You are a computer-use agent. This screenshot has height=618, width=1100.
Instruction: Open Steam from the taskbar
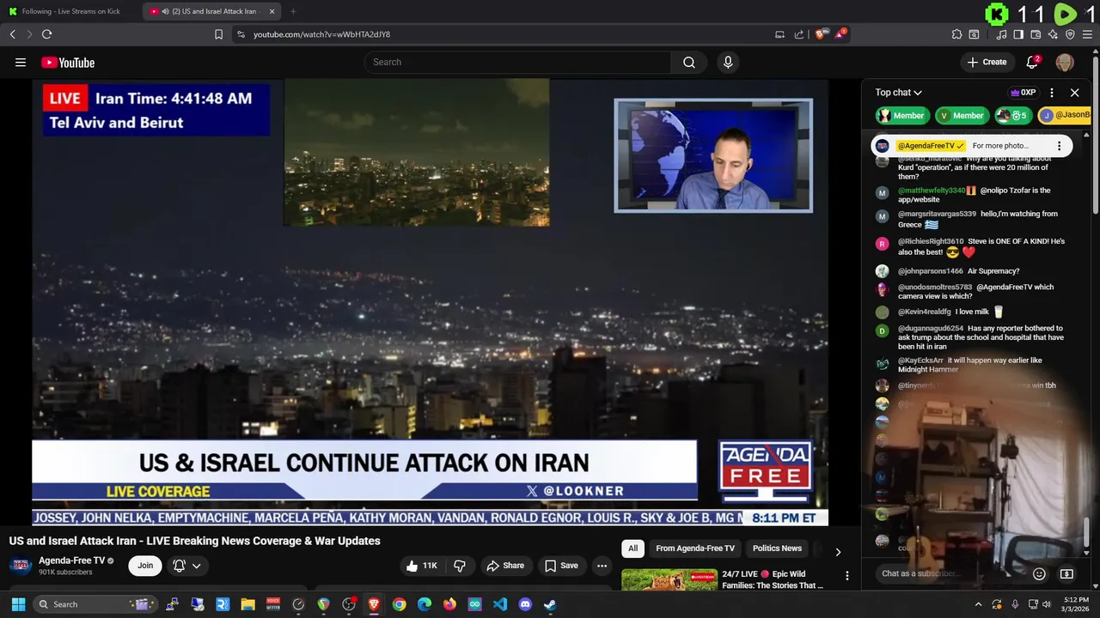click(x=550, y=604)
